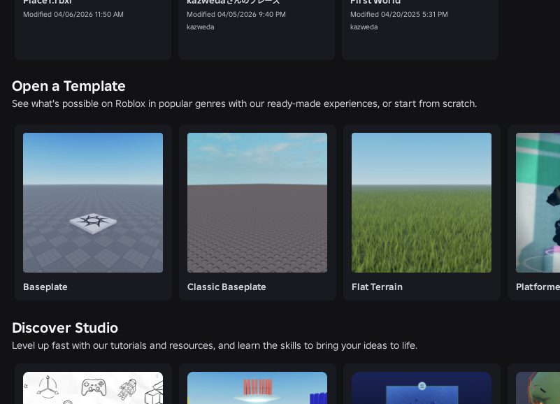Screen dimensions: 560x404
Task: Open the sketch-style gamepad tutorial thumbnail
Action: point(93,389)
